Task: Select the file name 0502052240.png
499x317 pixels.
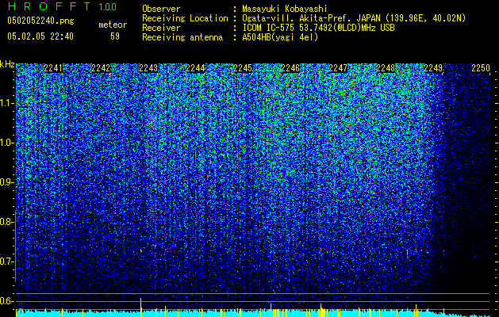Action: click(x=40, y=21)
